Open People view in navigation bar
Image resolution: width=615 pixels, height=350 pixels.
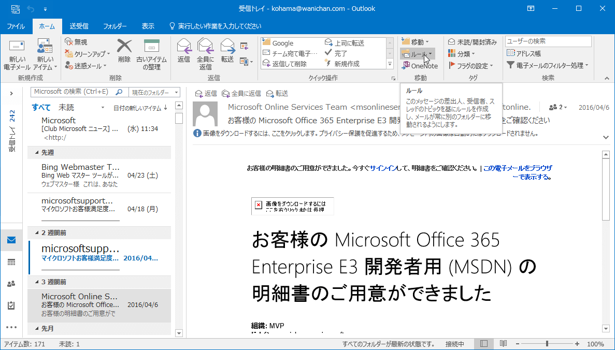point(11,284)
